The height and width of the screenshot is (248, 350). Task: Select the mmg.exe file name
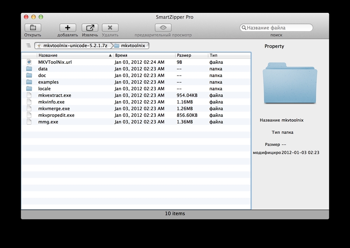pos(48,122)
